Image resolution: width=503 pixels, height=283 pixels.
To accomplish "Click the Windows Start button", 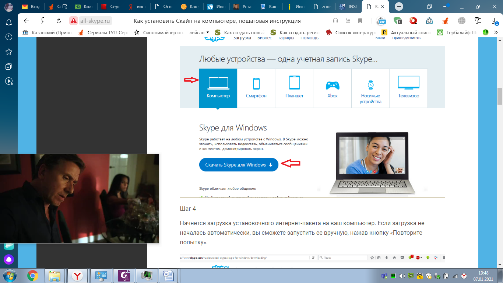I will point(9,275).
